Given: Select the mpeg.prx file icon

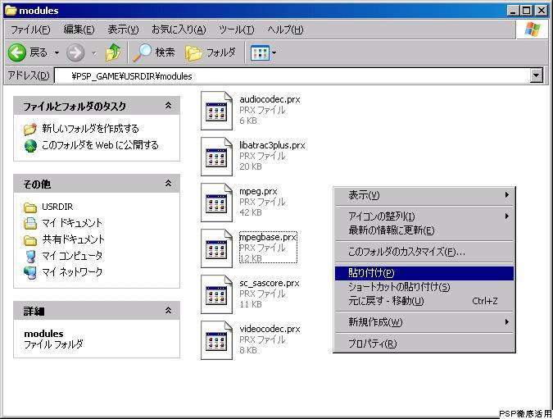Looking at the screenshot, I should [x=216, y=203].
